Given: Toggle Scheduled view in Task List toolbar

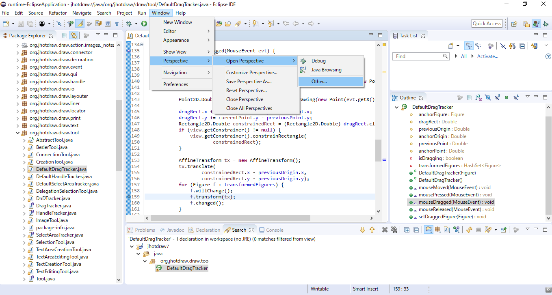Looking at the screenshot, I should 478,46.
